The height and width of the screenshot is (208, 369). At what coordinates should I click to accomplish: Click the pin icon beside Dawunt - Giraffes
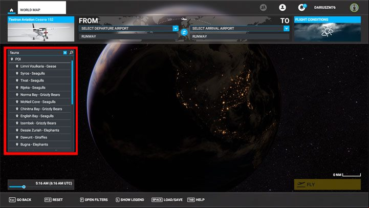[17, 137]
